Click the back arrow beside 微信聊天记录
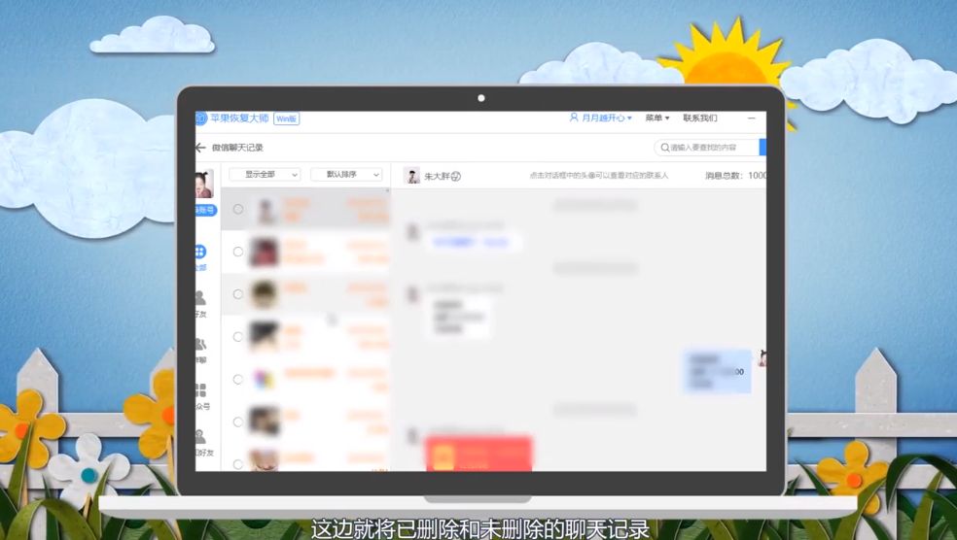The height and width of the screenshot is (540, 957). point(200,148)
